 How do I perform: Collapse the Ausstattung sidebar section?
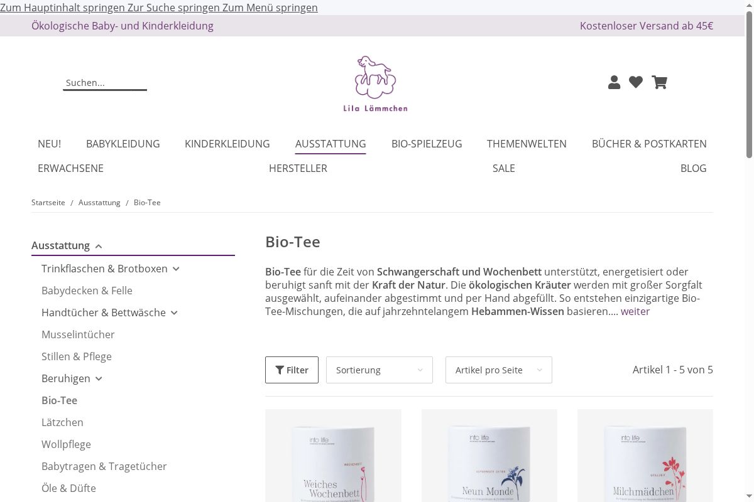[99, 246]
